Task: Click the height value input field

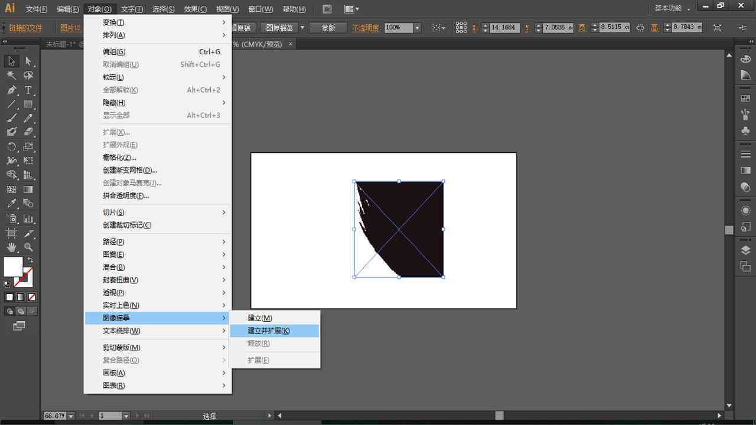Action: tap(687, 28)
